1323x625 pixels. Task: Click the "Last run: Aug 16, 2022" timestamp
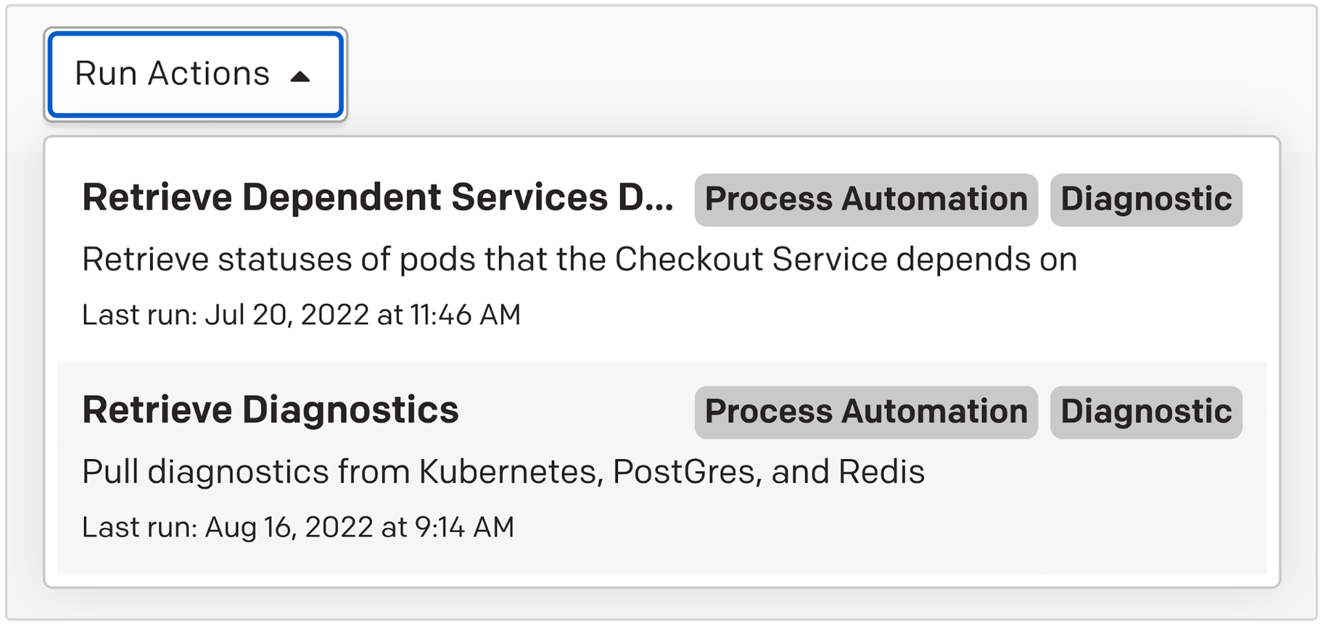pyautogui.click(x=298, y=527)
